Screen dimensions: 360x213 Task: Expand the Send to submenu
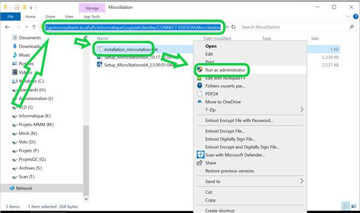tap(302, 181)
